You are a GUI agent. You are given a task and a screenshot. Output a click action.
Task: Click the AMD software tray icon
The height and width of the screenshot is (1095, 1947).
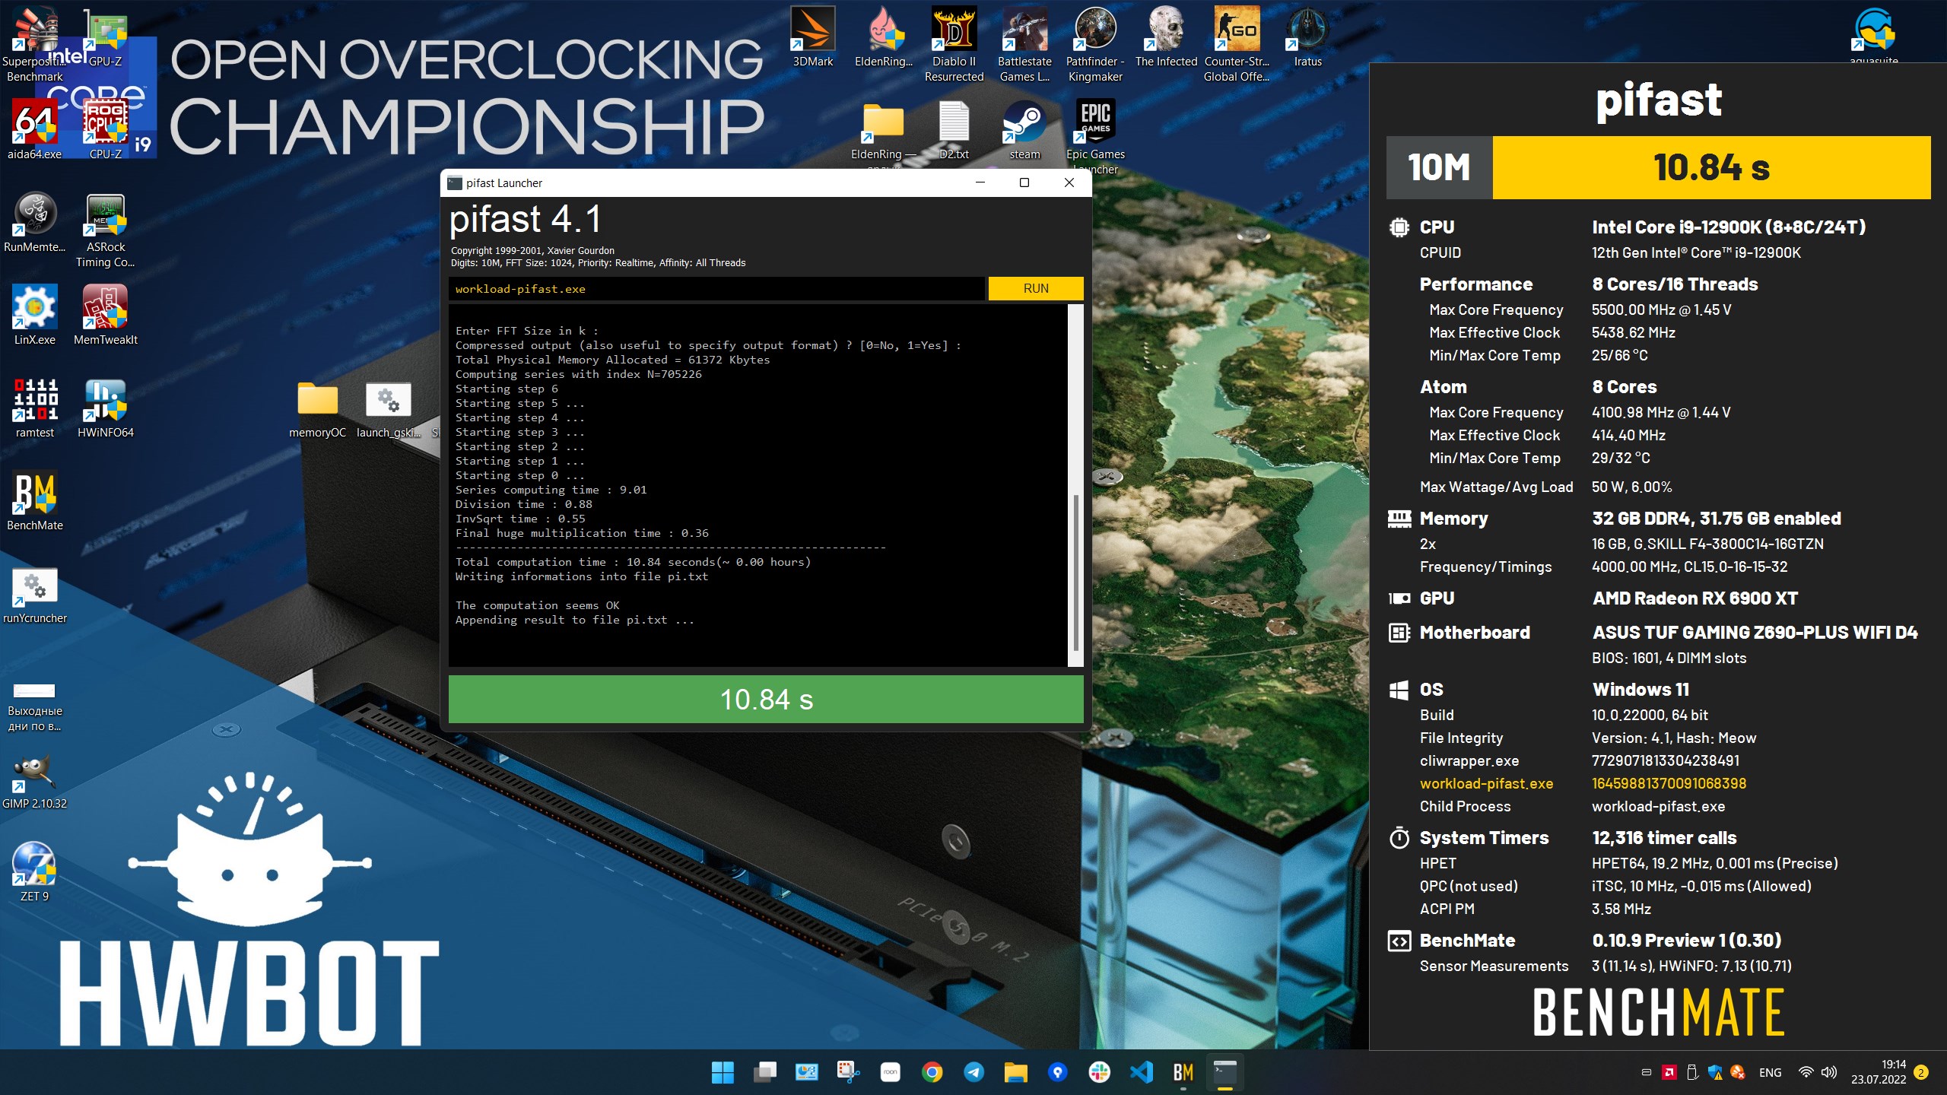pyautogui.click(x=1669, y=1072)
